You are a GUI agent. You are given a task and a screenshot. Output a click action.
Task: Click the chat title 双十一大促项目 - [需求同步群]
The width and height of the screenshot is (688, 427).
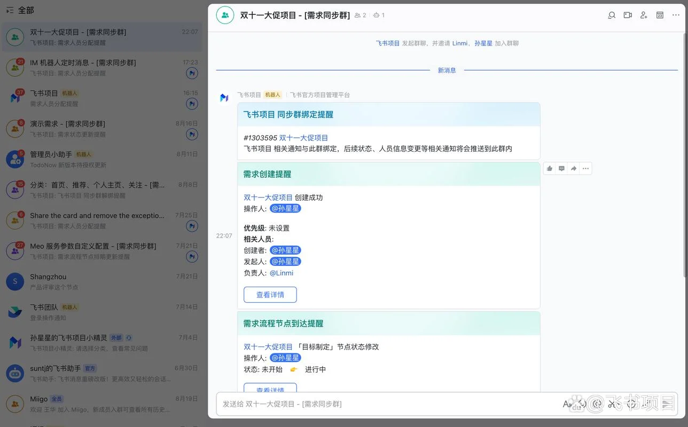click(295, 15)
